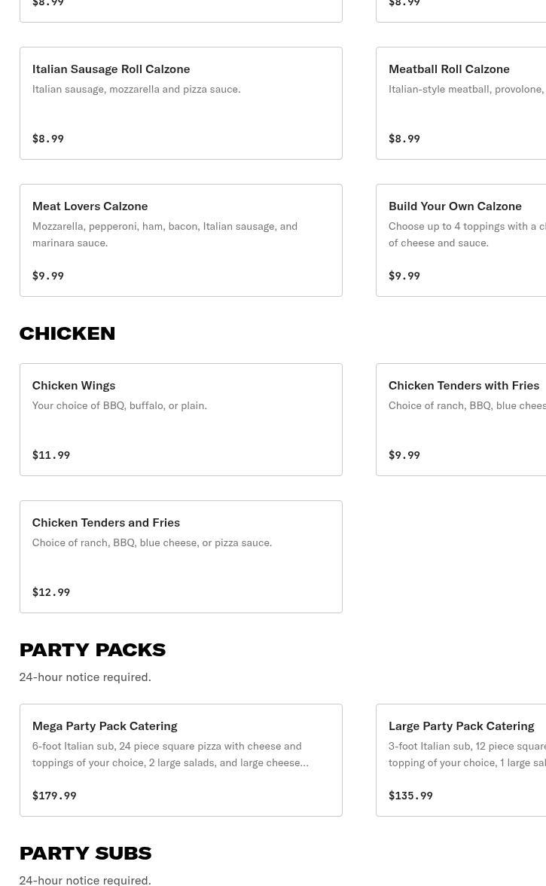This screenshot has height=886, width=546.
Task: Open the Meat Lovers Calzone item
Action: [x=181, y=240]
